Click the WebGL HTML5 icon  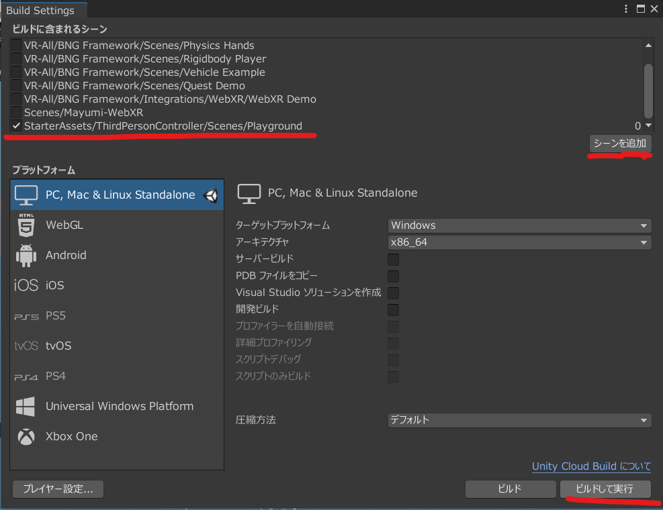26,225
